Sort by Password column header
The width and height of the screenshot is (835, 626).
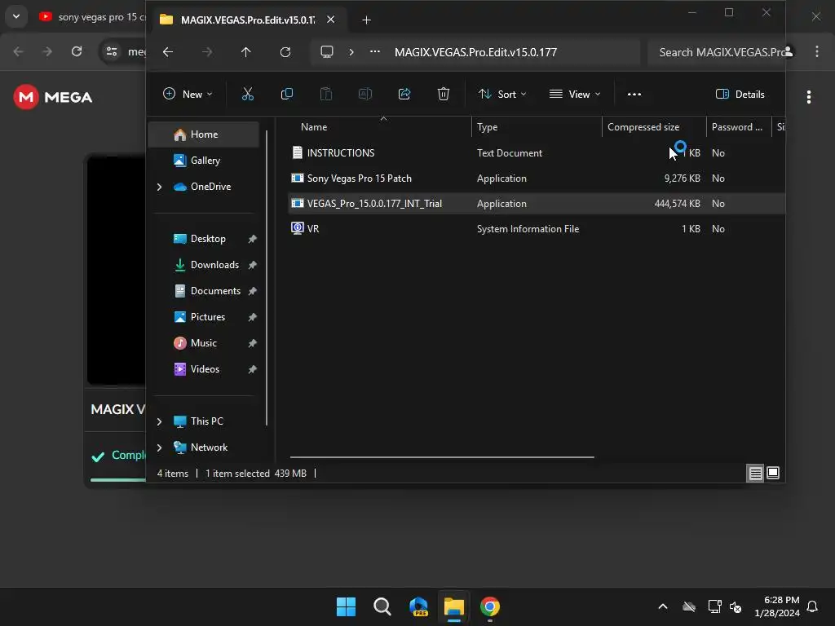(739, 126)
